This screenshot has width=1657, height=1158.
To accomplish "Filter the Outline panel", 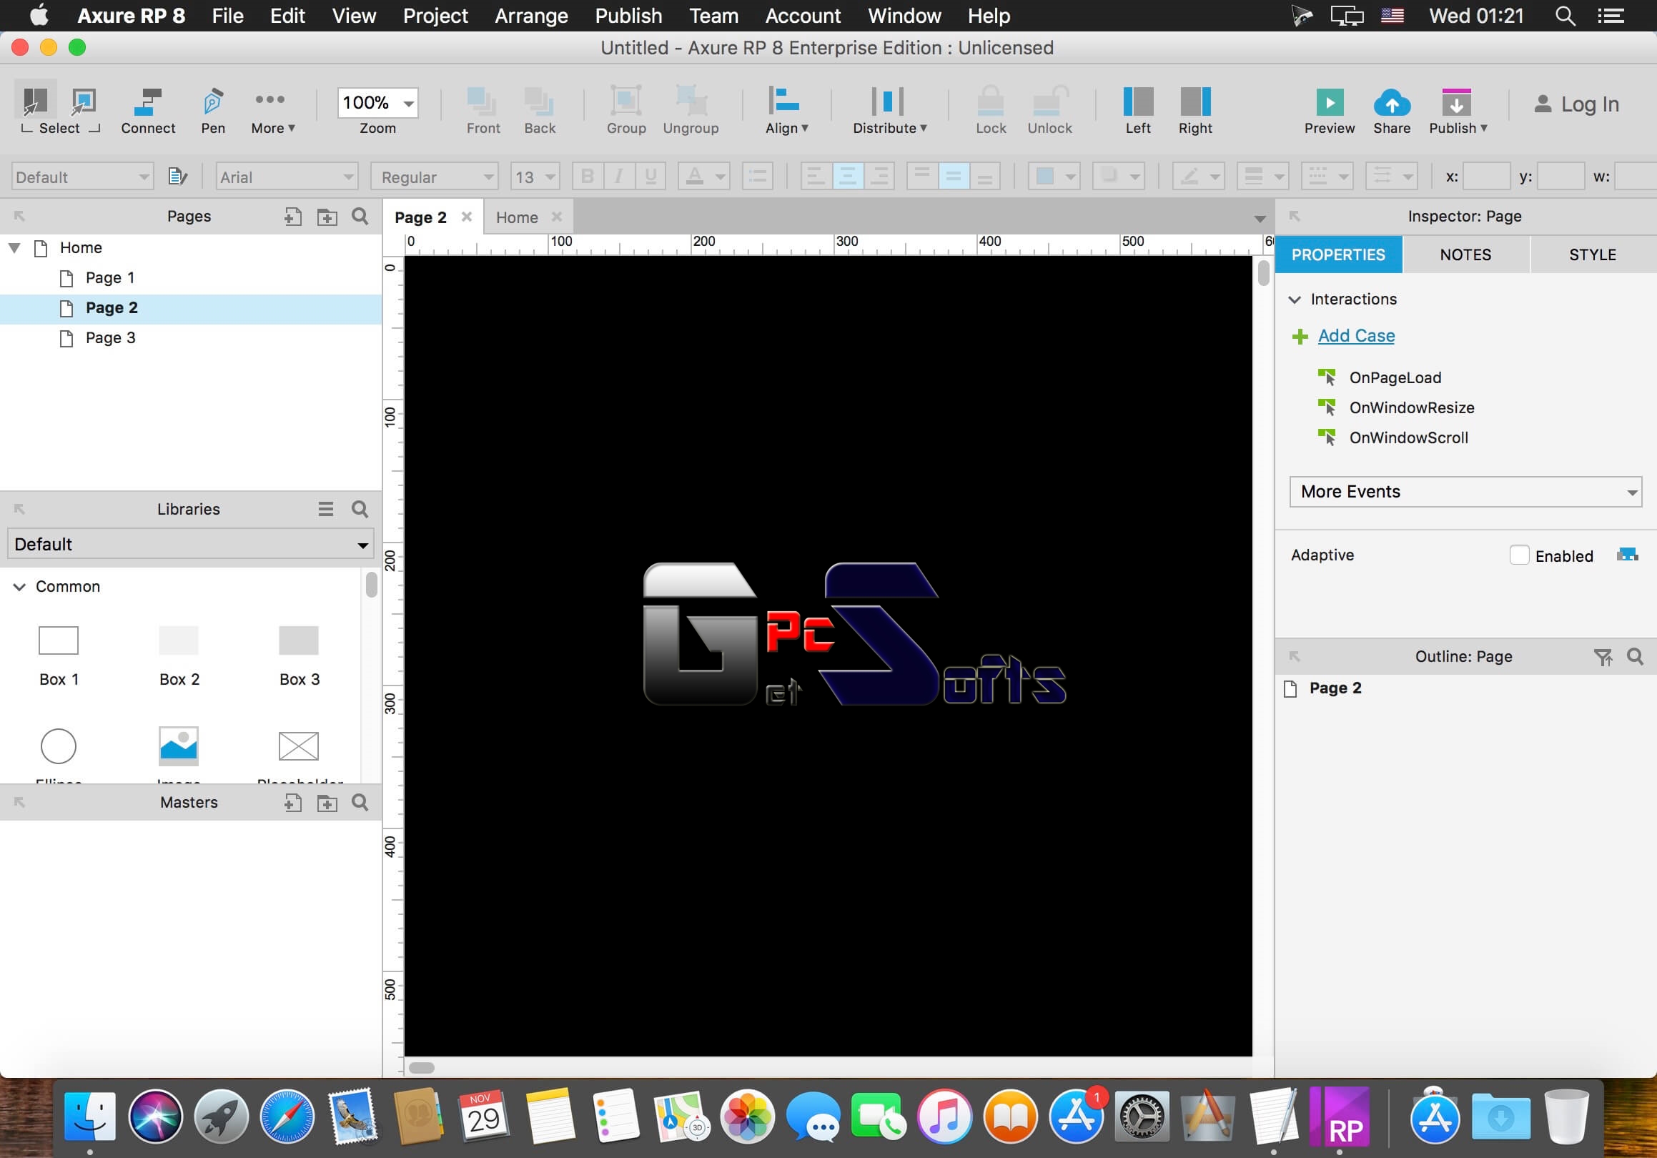I will pyautogui.click(x=1603, y=657).
